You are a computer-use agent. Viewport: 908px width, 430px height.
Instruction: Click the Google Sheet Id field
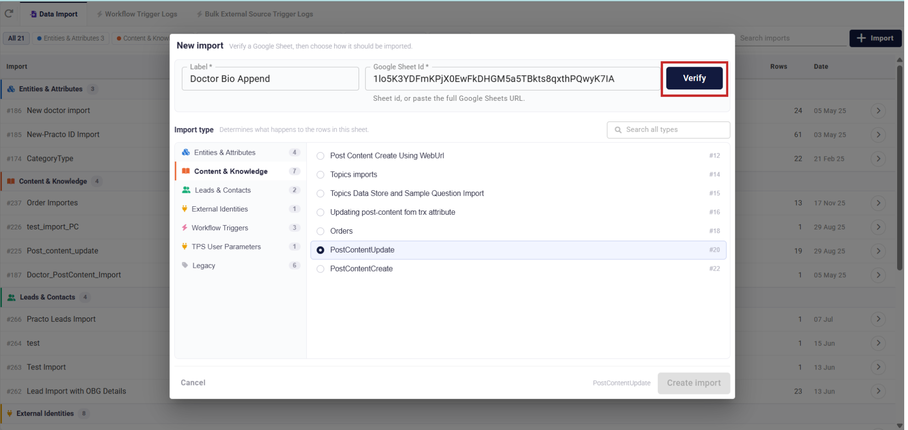point(512,79)
